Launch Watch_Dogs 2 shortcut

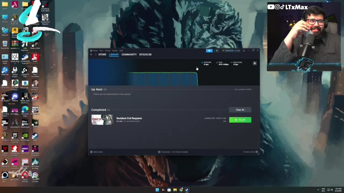pyautogui.click(x=15, y=59)
